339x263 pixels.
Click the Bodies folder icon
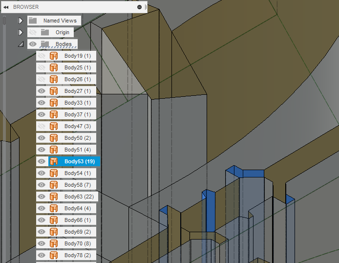coord(45,44)
